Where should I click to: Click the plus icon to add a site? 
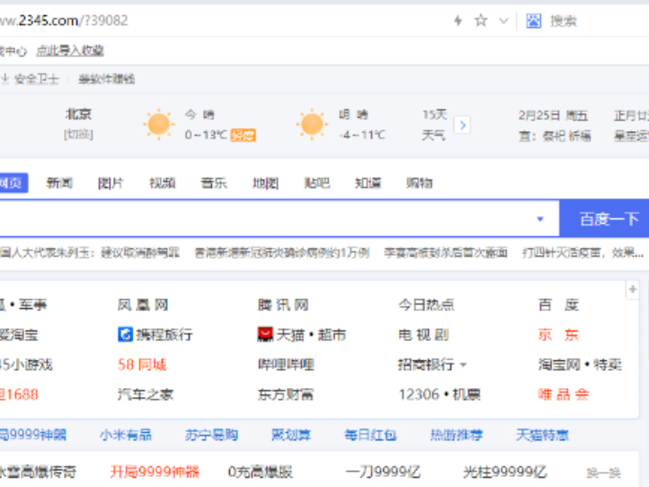pyautogui.click(x=633, y=289)
